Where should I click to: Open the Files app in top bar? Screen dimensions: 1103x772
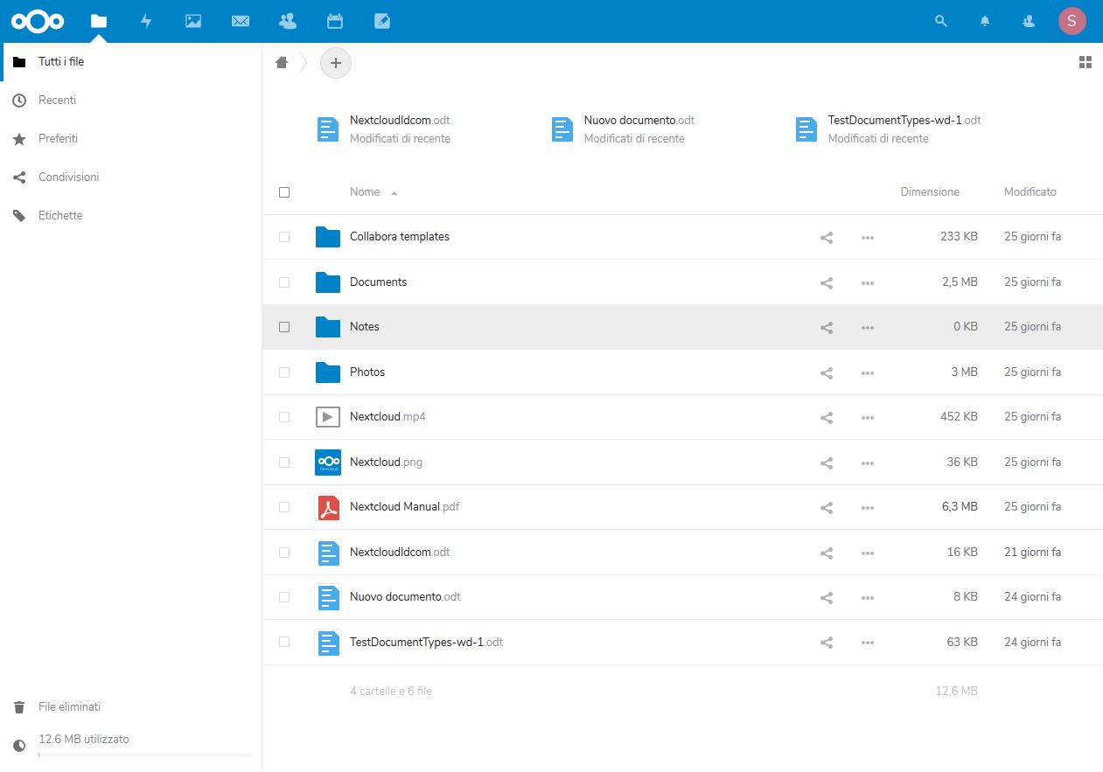(x=99, y=21)
